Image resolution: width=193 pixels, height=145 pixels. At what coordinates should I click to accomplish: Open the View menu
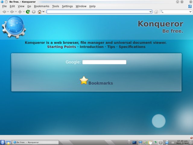(x=21, y=6)
